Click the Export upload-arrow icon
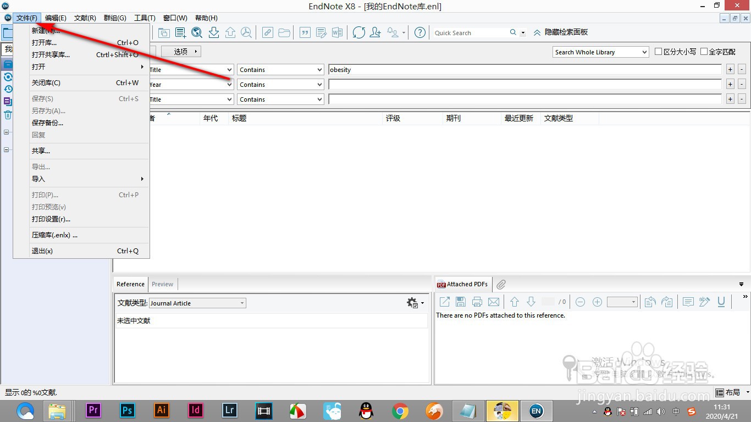The width and height of the screenshot is (751, 422). [x=230, y=32]
